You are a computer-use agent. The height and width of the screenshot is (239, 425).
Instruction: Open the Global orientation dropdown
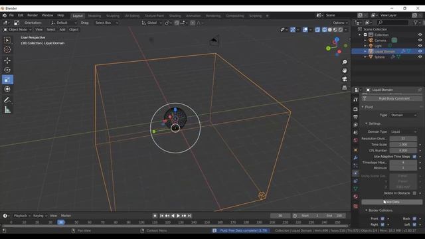click(x=152, y=23)
